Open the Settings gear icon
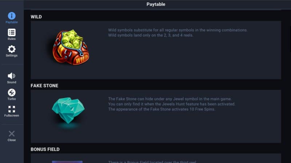The width and height of the screenshot is (291, 163). pyautogui.click(x=12, y=49)
